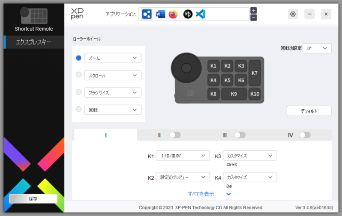The width and height of the screenshot is (342, 216).
Task: Open the エクスプレスキー sidebar item
Action: click(34, 42)
